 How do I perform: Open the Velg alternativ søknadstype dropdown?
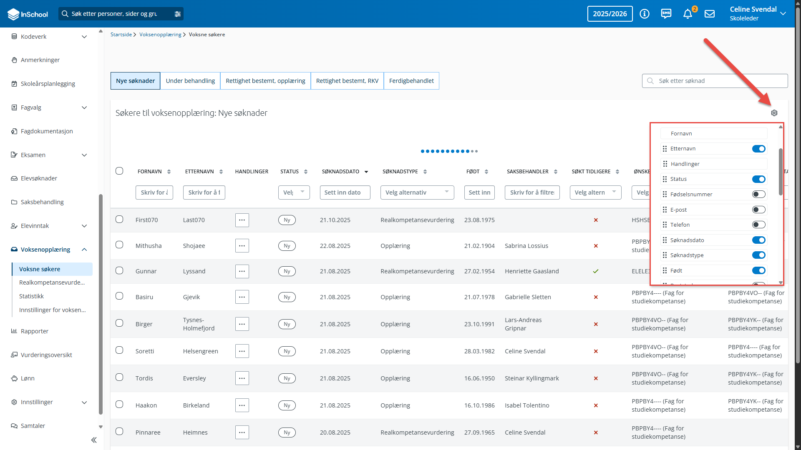click(x=417, y=192)
